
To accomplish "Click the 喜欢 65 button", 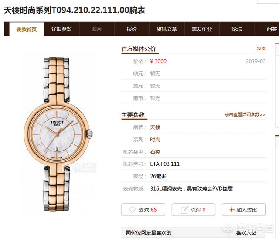I will 143,210.
